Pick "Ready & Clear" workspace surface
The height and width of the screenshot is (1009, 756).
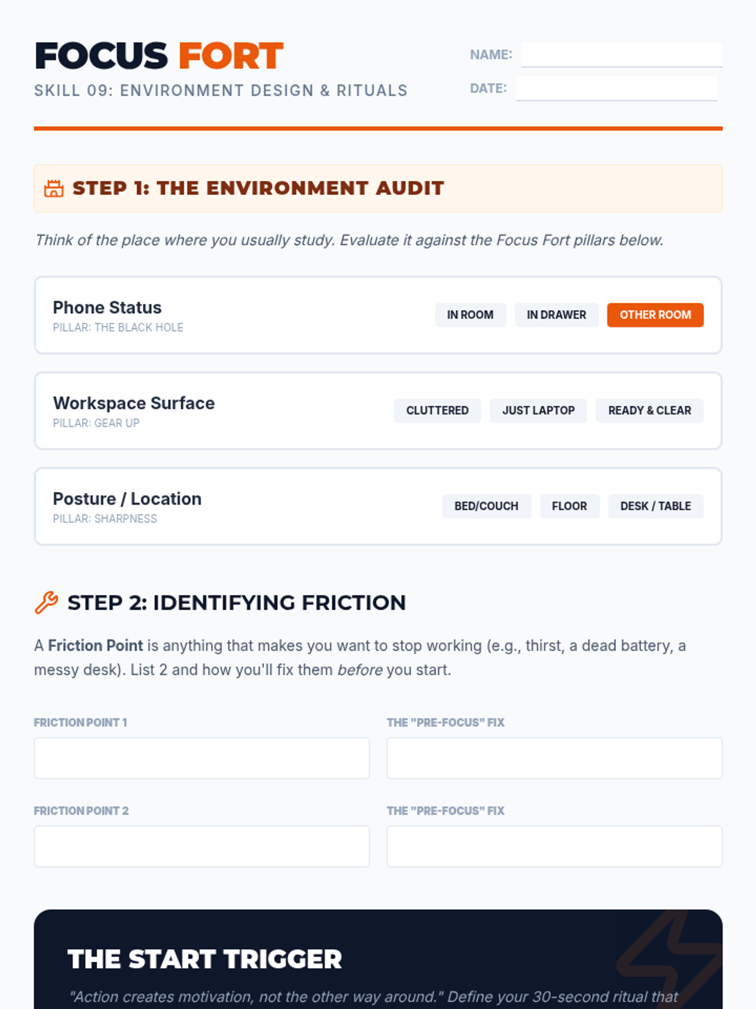(x=650, y=411)
